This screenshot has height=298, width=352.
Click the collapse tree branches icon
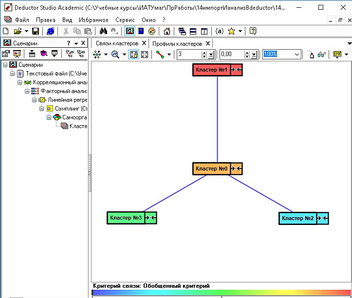[x=81, y=54]
